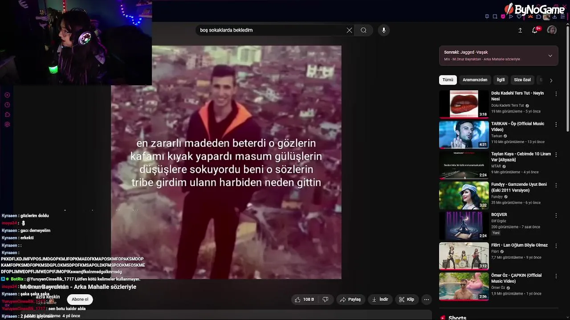570x320 pixels.
Task: Click title 'Flört - Lan Oğlum Böyle Olmaz'
Action: click(519, 245)
